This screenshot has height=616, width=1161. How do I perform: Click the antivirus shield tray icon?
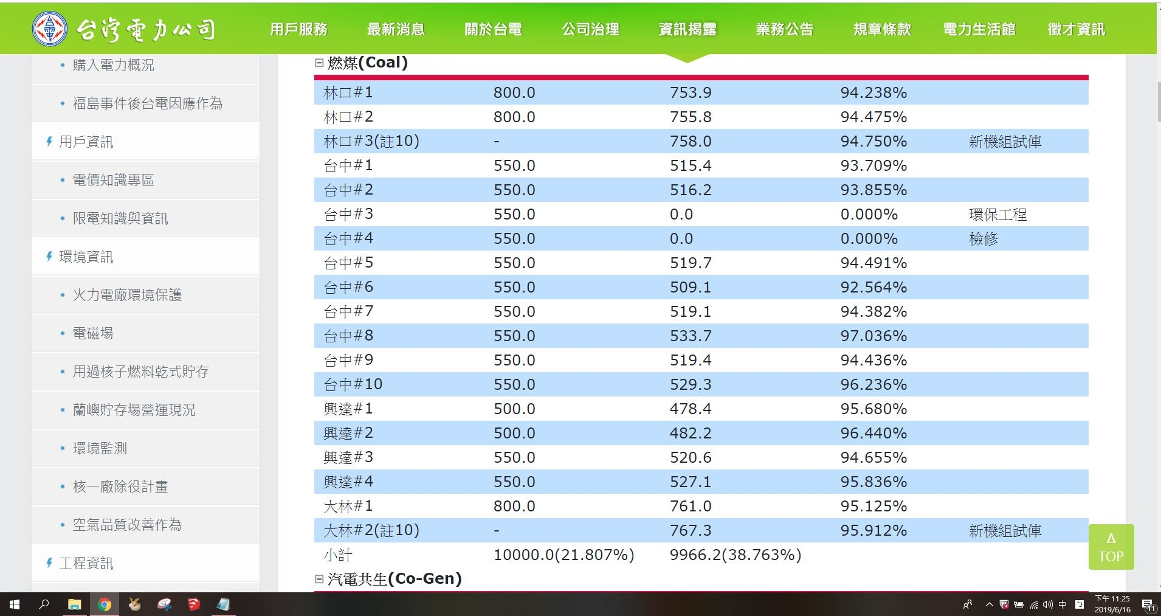pos(1004,604)
